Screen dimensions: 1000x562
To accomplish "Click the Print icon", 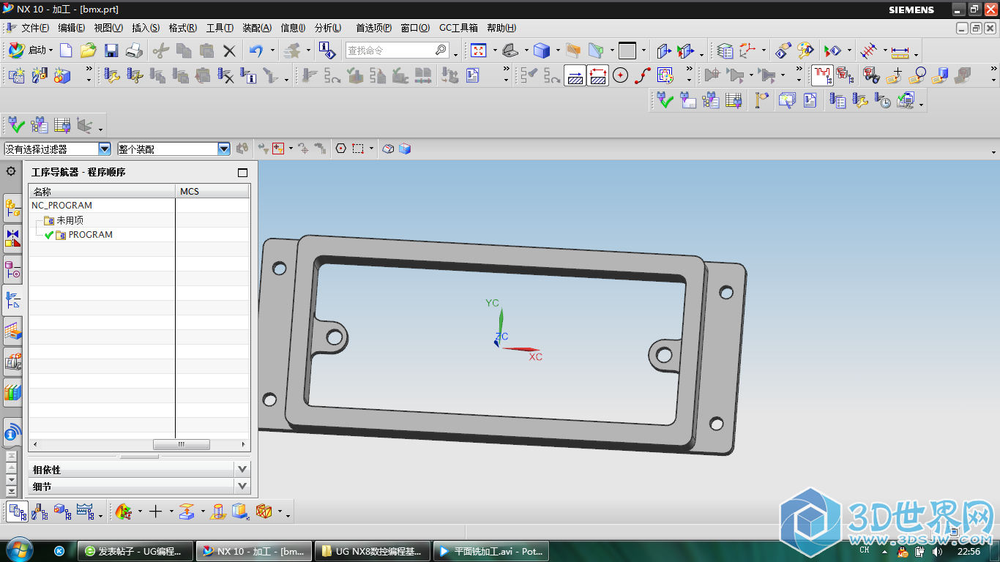I will click(x=134, y=50).
